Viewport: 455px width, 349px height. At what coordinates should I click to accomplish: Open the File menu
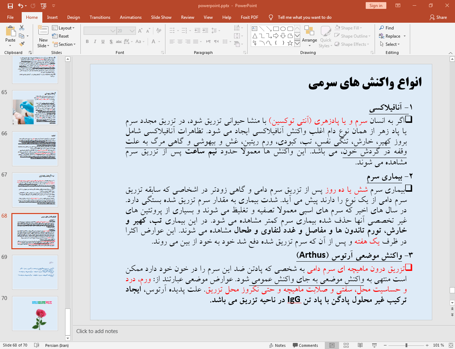10,17
